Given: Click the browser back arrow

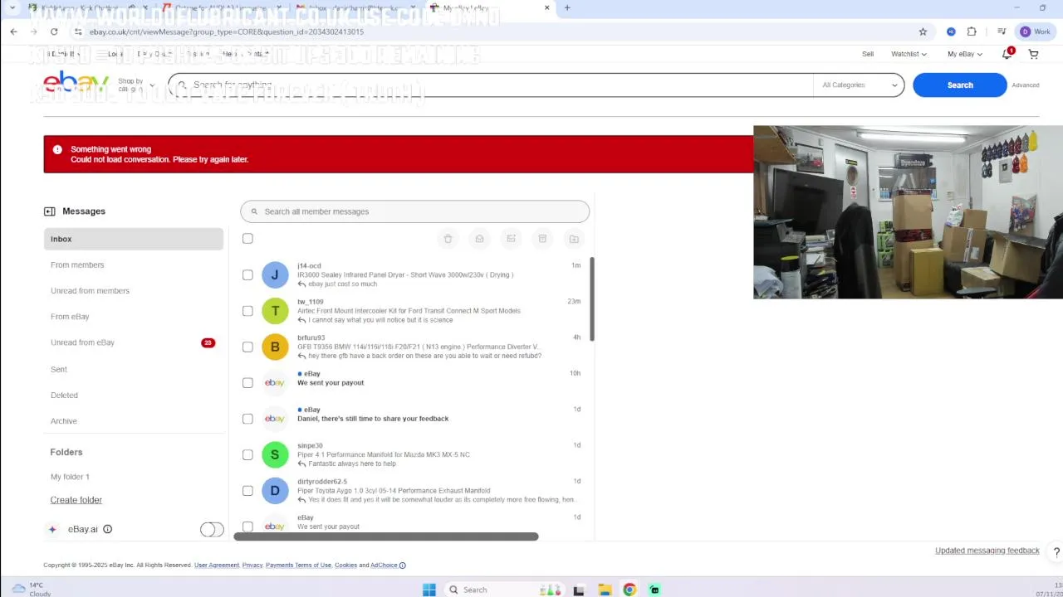Looking at the screenshot, I should tap(13, 32).
